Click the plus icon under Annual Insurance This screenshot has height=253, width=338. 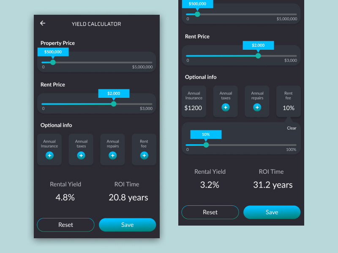(49, 156)
